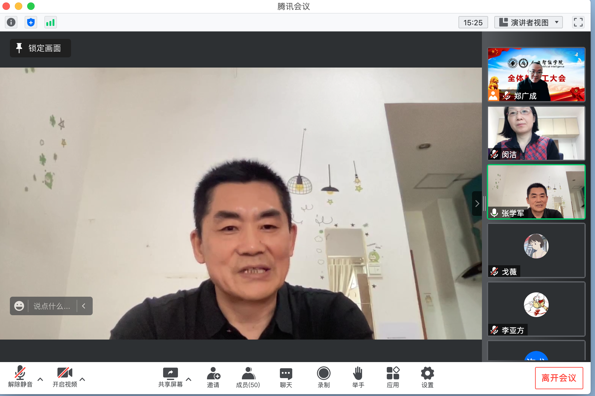The height and width of the screenshot is (396, 595).
Task: Expand video options arrow next to camera
Action: (82, 379)
